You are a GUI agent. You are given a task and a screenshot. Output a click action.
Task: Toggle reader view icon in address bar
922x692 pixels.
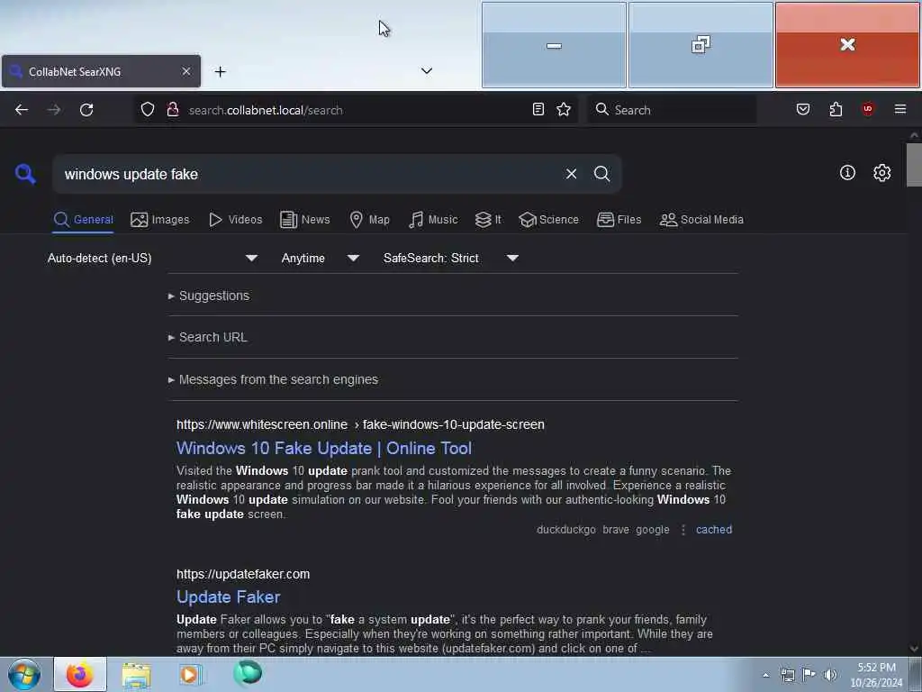click(538, 109)
